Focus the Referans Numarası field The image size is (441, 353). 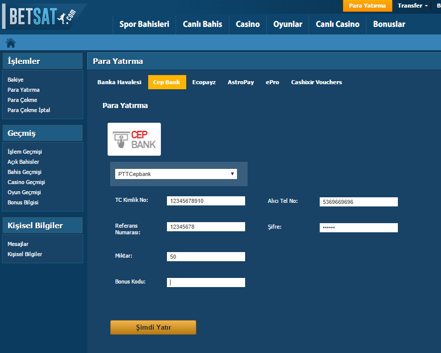(206, 227)
